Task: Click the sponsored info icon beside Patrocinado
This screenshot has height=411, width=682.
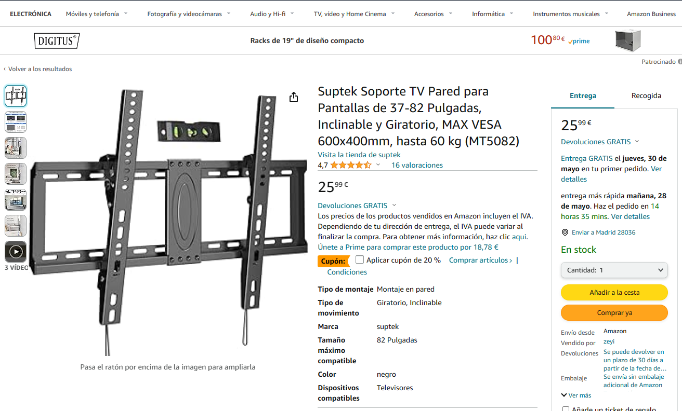Action: [680, 62]
